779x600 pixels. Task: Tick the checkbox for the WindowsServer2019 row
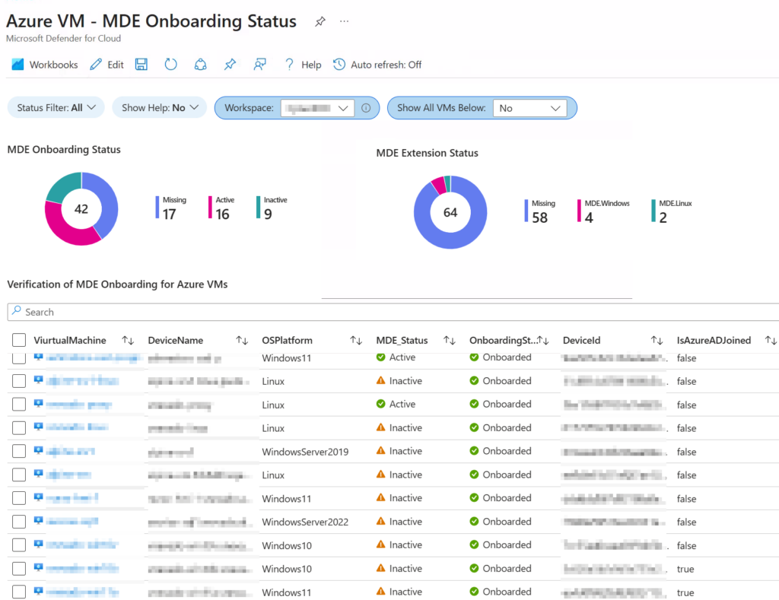pos(19,452)
